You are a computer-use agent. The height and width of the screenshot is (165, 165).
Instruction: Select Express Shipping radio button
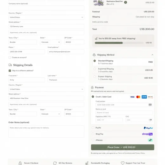95,76
